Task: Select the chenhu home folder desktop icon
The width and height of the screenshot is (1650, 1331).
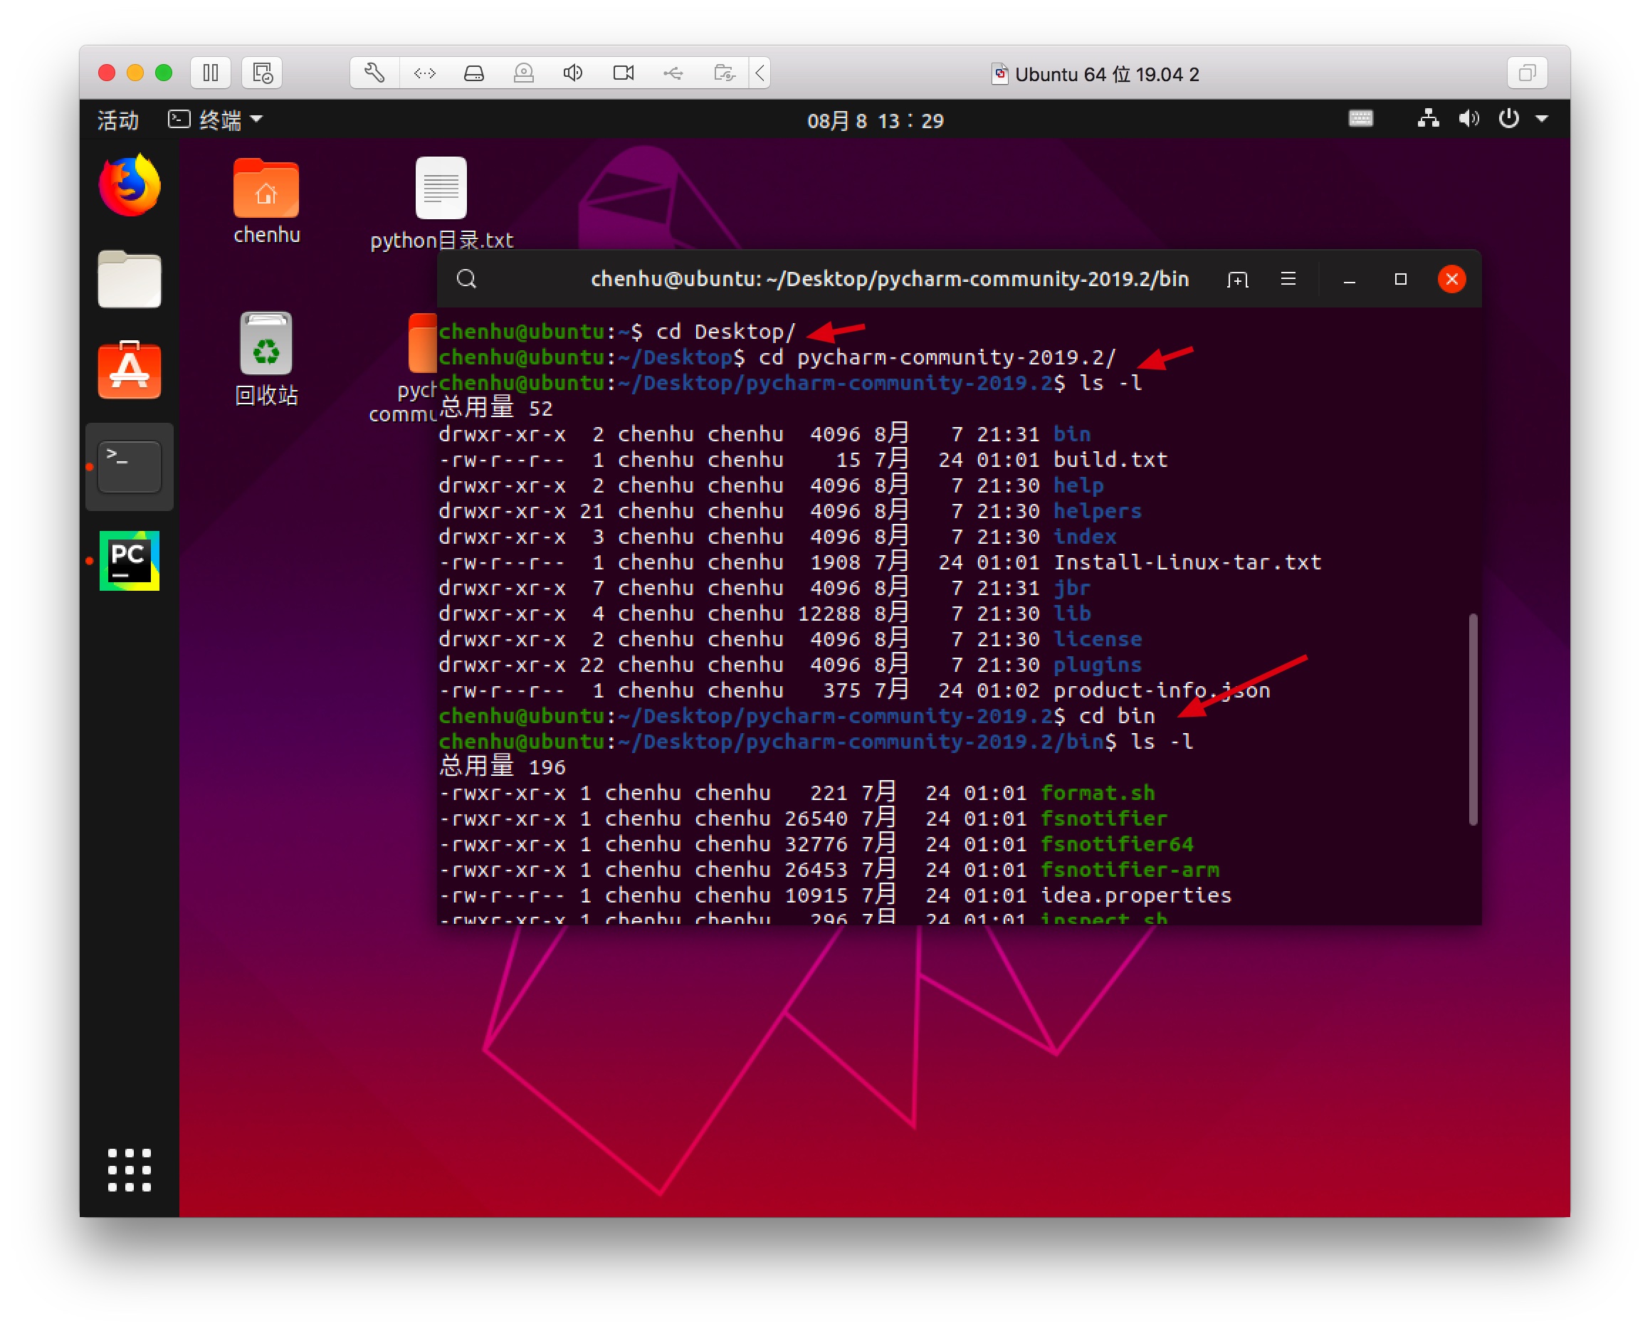Action: point(266,202)
